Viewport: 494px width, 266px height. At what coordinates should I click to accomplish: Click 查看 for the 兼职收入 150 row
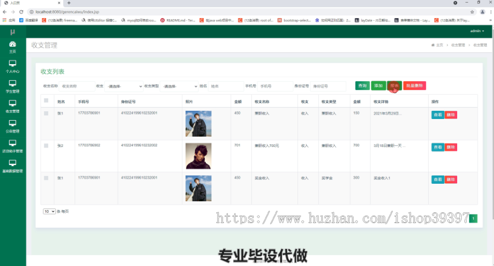437,115
